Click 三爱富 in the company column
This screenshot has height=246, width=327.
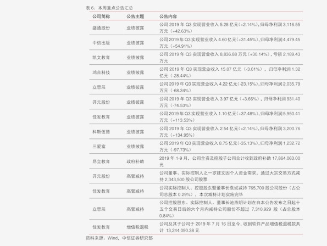[x=99, y=147]
